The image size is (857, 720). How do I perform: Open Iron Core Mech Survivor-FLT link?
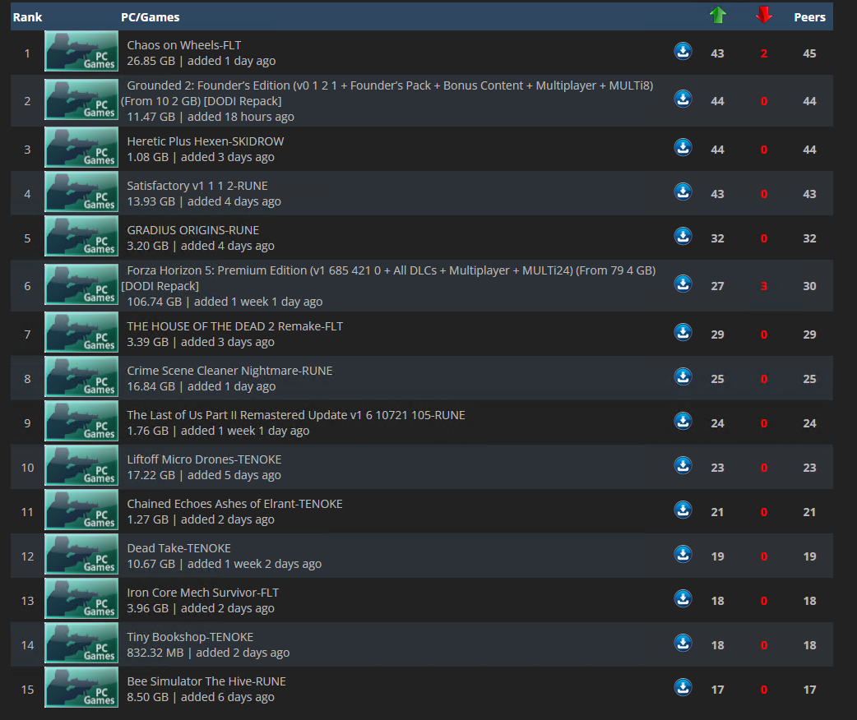[203, 593]
